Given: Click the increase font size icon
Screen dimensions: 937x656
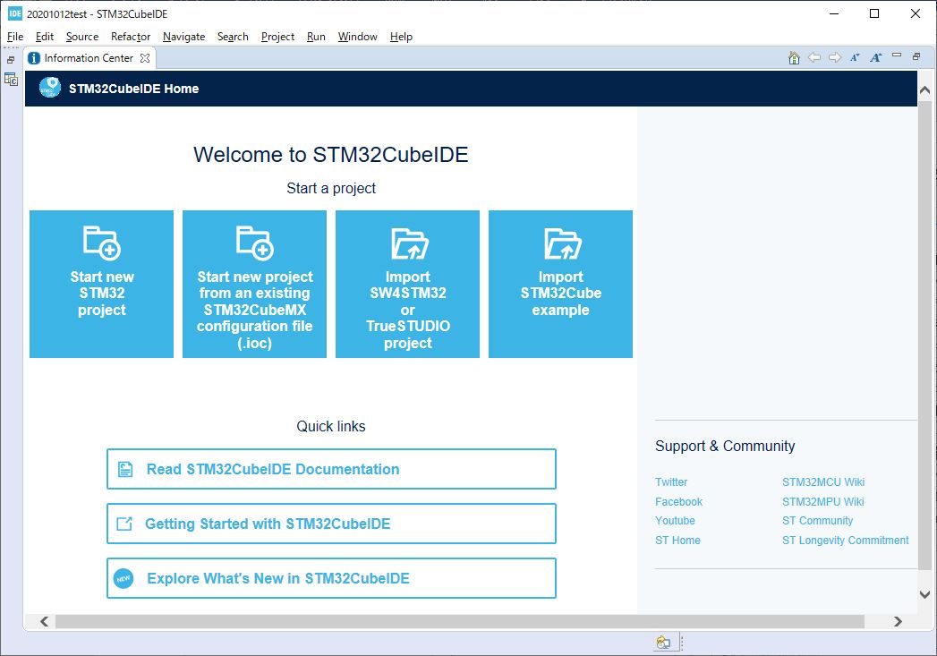Looking at the screenshot, I should tap(876, 58).
